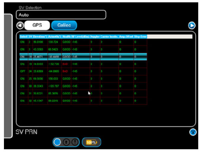
Task: Click the Azimuth column header
Action: [x=55, y=37]
